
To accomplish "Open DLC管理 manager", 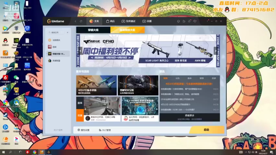I will 105,130.
